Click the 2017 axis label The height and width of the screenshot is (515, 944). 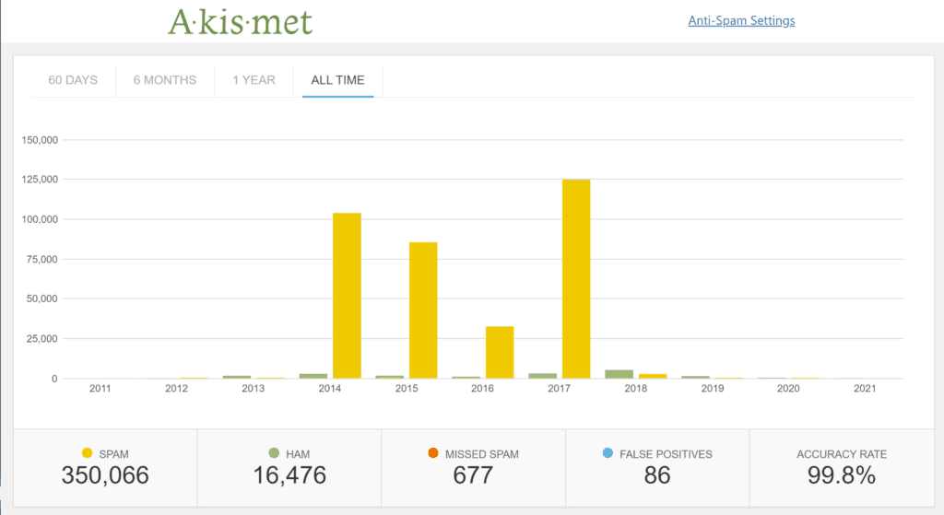pyautogui.click(x=559, y=389)
